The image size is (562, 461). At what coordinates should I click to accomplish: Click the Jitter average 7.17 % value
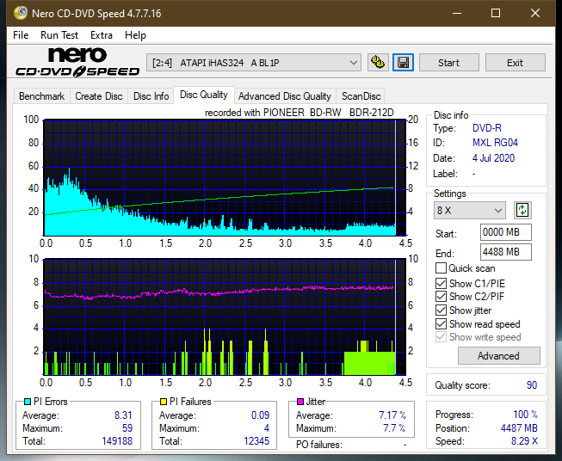(392, 415)
